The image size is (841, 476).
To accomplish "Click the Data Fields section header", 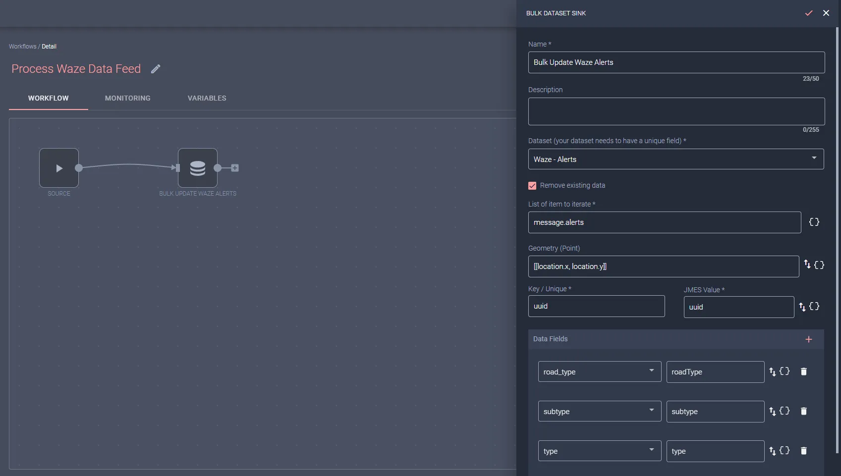I will click(x=676, y=339).
